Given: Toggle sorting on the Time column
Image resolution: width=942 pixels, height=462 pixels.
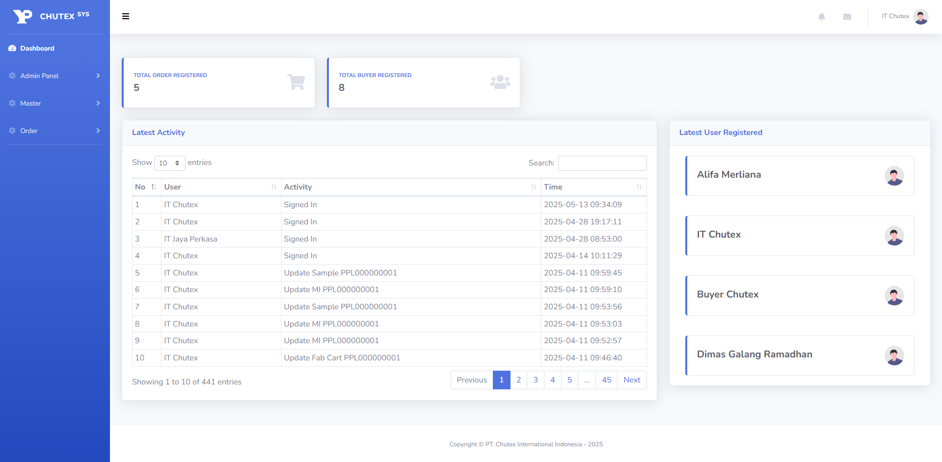Looking at the screenshot, I should pyautogui.click(x=593, y=187).
